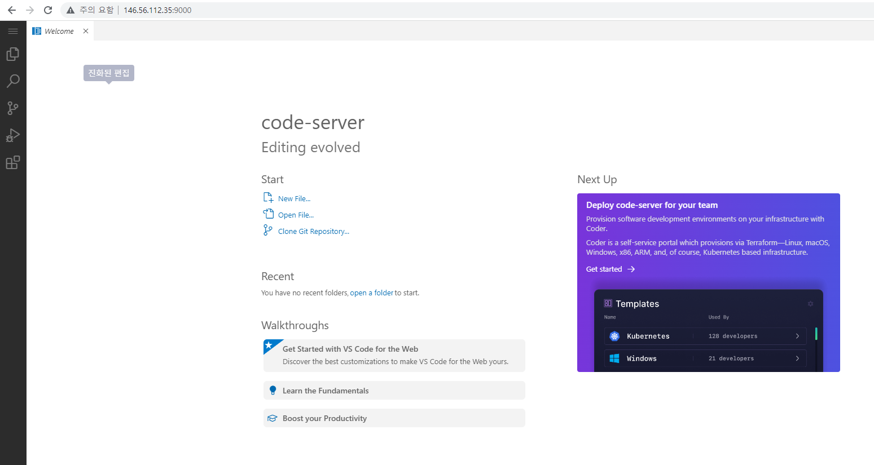Open the Search view in activity bar
Screen dimensions: 874x465
pos(13,81)
